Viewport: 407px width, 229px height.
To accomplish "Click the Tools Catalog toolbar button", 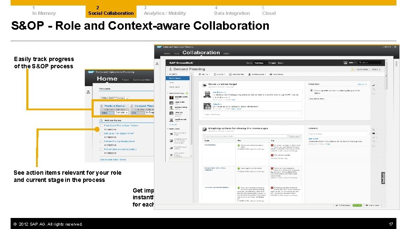I will coord(276,75).
